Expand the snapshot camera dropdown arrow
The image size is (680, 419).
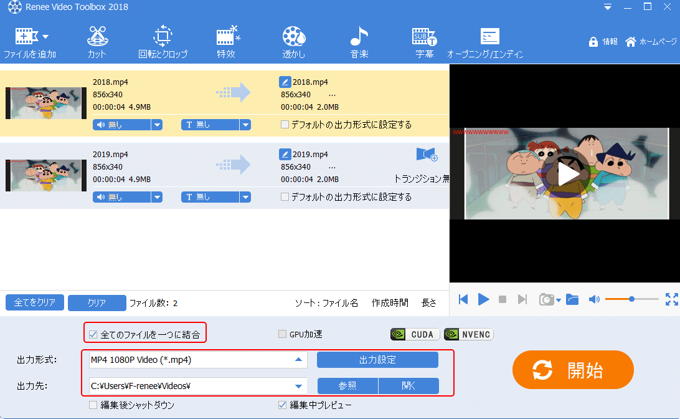(x=559, y=300)
